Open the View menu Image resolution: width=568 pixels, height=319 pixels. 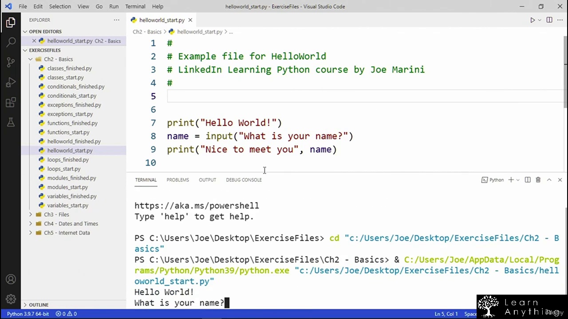[83, 6]
